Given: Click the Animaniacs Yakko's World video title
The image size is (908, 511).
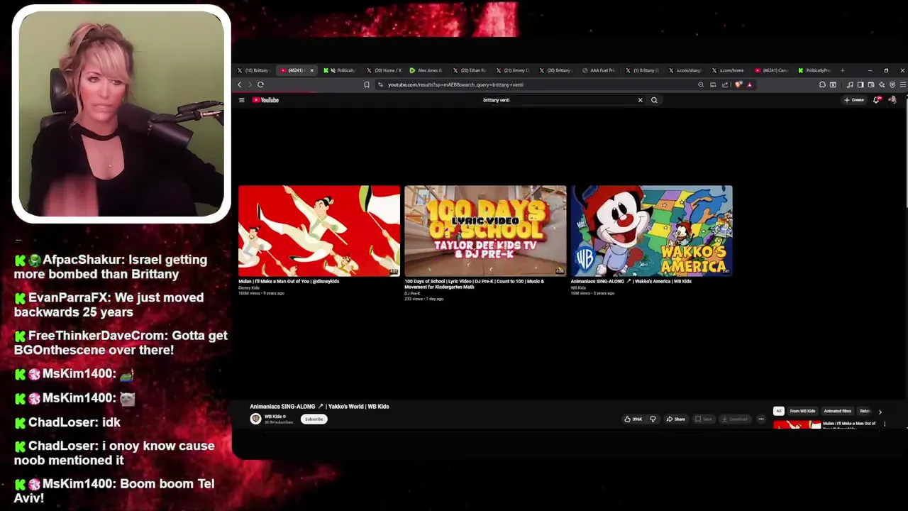Looking at the screenshot, I should tap(319, 407).
